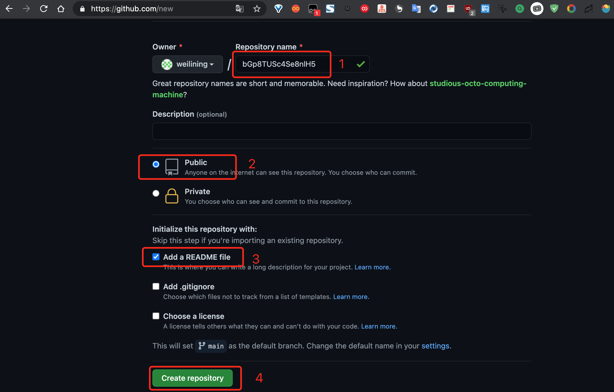This screenshot has height=392, width=614.
Task: Tick the Choose a license checkbox
Action: (x=156, y=316)
